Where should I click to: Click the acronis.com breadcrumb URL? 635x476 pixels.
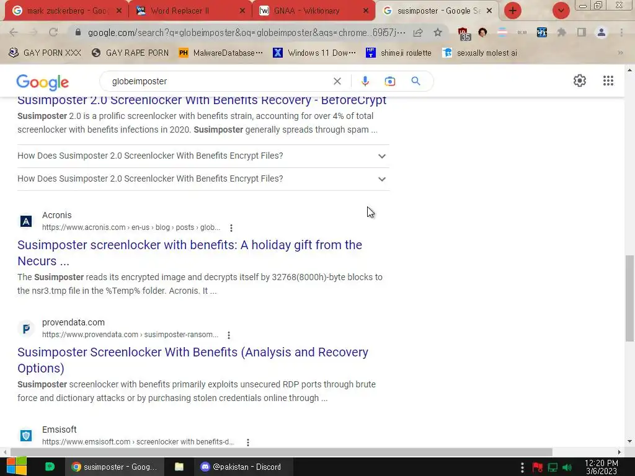pyautogui.click(x=131, y=227)
